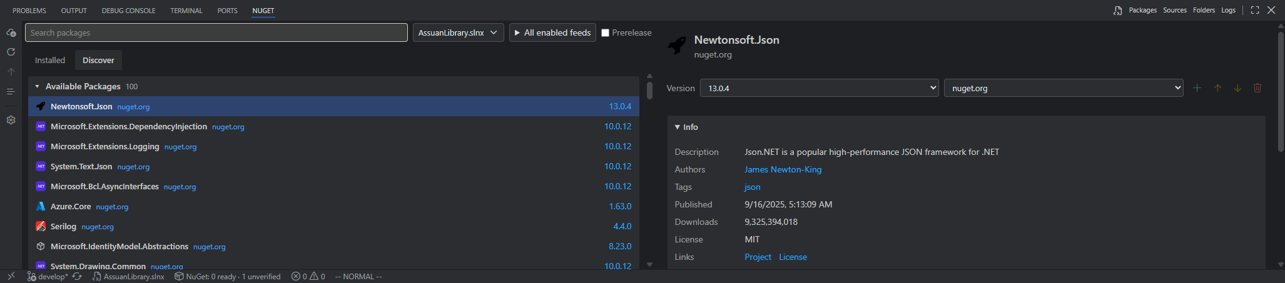Open the James Newton-King author link
Image resolution: width=1285 pixels, height=283 pixels.
(783, 169)
